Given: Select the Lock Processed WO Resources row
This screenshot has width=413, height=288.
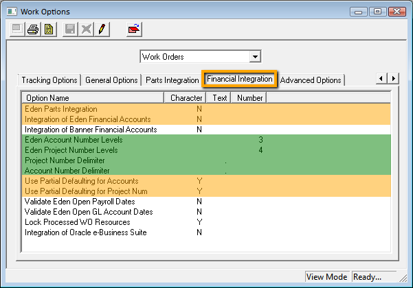Looking at the screenshot, I should [67, 222].
